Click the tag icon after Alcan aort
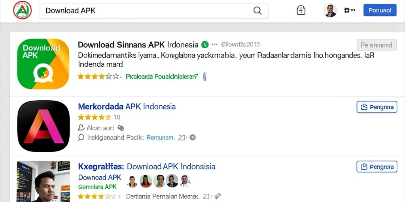Viewport: 405px width, 202px height. (120, 128)
